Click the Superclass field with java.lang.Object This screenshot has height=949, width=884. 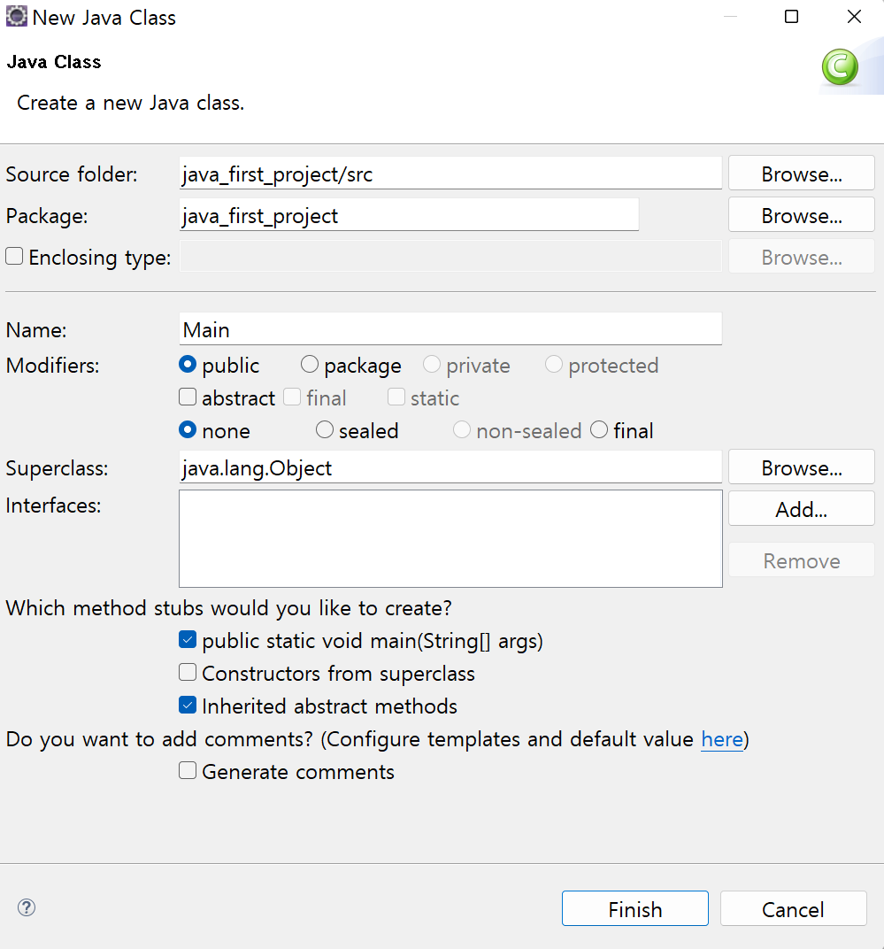click(450, 467)
